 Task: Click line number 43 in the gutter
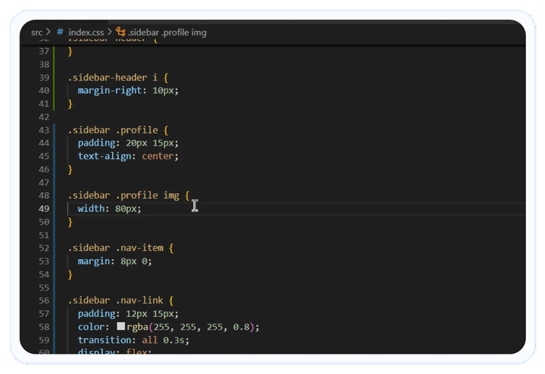(44, 130)
